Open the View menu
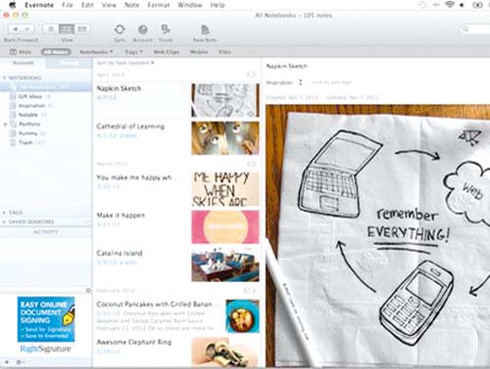The image size is (490, 369). click(109, 5)
